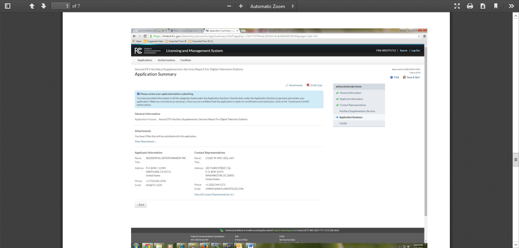This screenshot has height=248, width=519.
Task: Zoom in on the document
Action: click(x=241, y=6)
